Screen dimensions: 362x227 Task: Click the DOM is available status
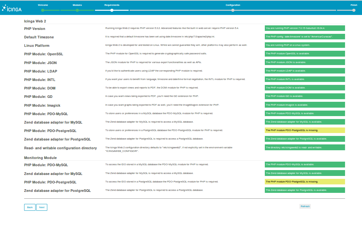pyautogui.click(x=305, y=88)
